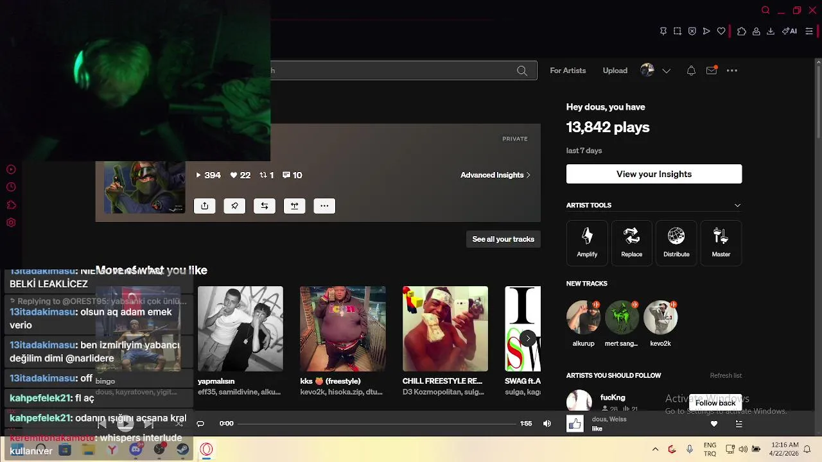Open Advanced Insights chevron link

496,175
